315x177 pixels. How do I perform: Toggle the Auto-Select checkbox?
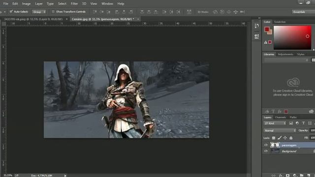pos(11,11)
